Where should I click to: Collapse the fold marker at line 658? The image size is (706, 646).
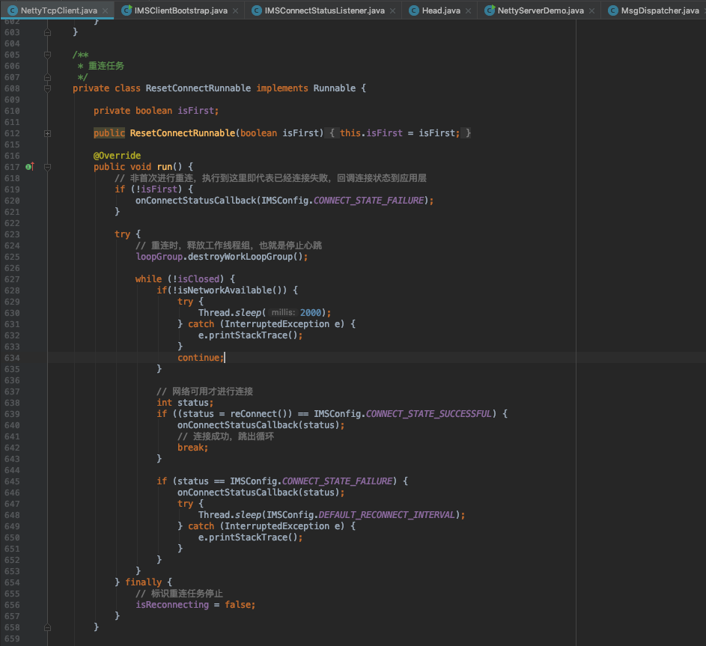47,627
